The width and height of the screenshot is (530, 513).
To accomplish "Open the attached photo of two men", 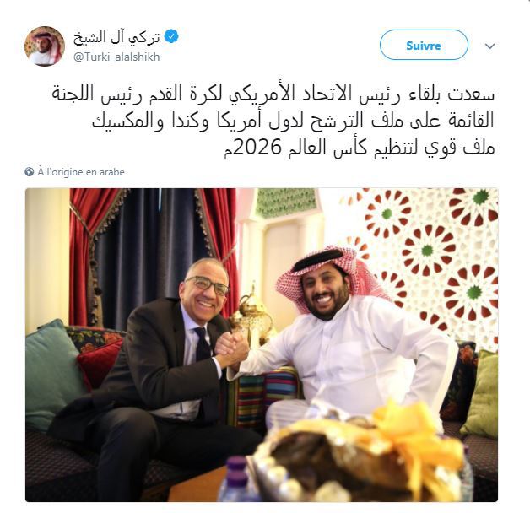I will tap(262, 345).
